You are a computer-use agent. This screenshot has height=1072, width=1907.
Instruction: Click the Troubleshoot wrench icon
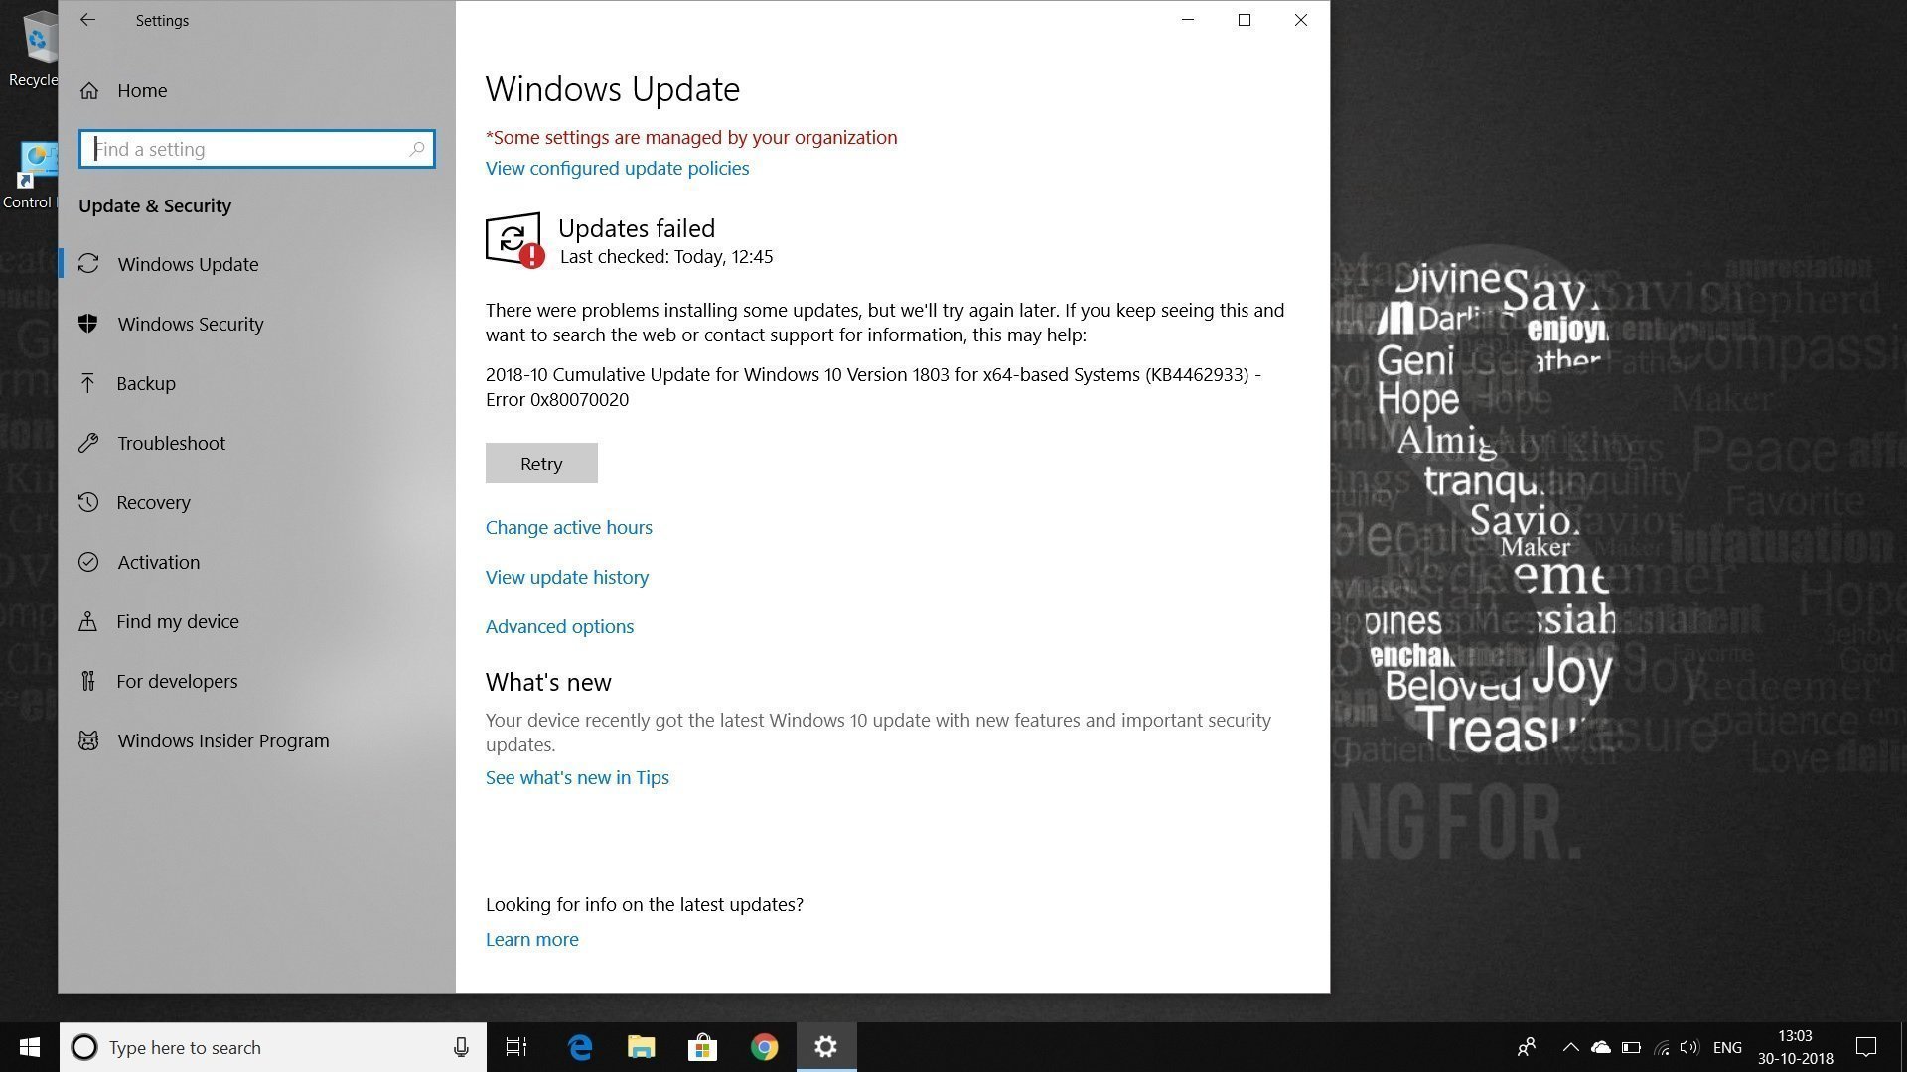pos(88,443)
